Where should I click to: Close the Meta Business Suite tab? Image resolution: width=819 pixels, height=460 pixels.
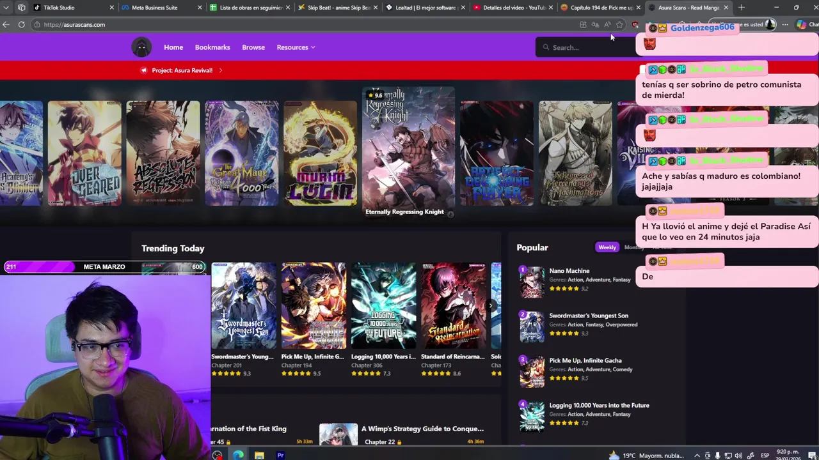(200, 8)
